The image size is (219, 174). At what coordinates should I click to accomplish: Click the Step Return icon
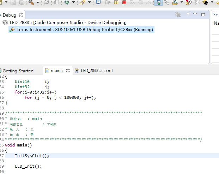pyautogui.click(x=149, y=2)
